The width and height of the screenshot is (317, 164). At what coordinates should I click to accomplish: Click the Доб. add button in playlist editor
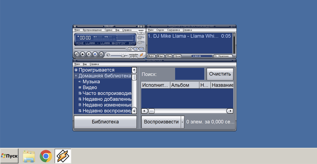pos(151,56)
